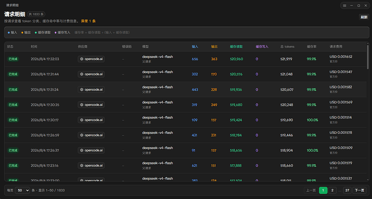Click the 时间 column header
The width and height of the screenshot is (372, 199).
34,46
